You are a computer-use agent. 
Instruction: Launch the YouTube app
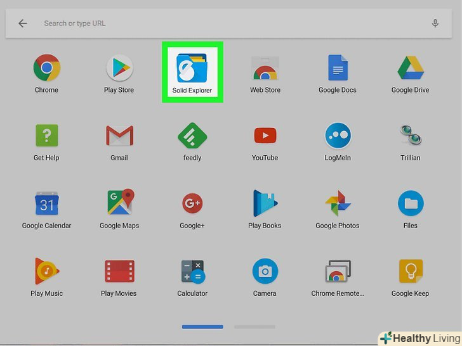click(x=265, y=136)
